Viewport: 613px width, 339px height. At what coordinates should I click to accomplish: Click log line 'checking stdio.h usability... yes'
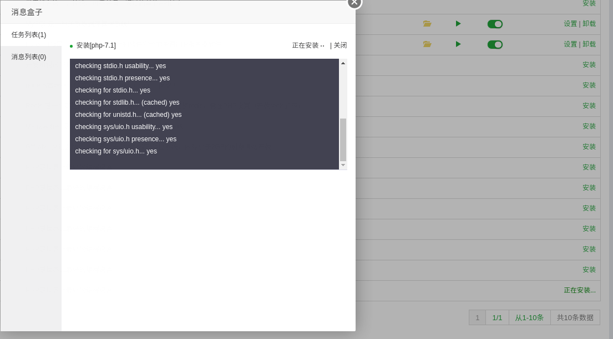pos(120,66)
